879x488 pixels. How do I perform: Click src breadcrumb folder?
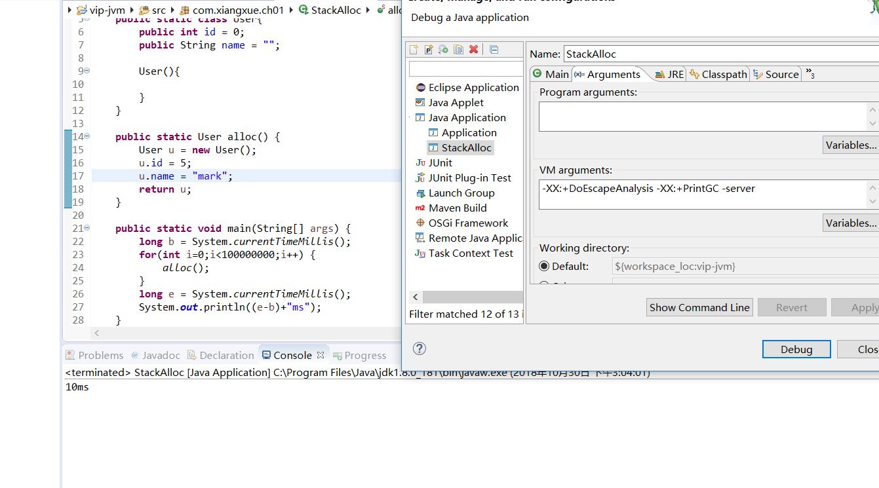pos(152,10)
